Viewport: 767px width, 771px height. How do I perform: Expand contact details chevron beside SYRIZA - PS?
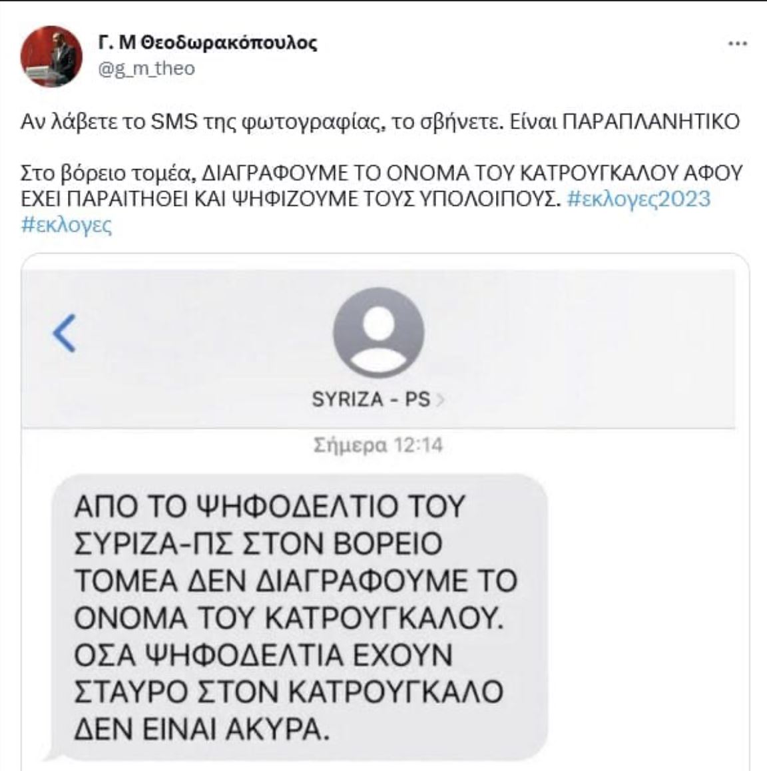coord(439,400)
